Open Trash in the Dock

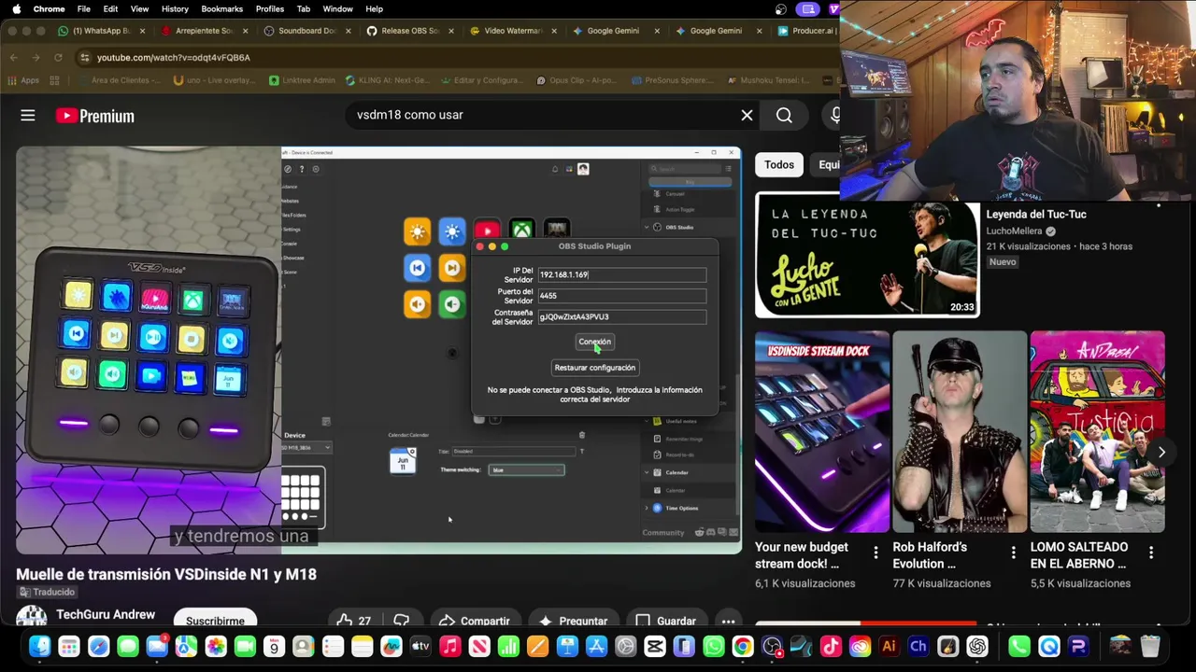1150,646
